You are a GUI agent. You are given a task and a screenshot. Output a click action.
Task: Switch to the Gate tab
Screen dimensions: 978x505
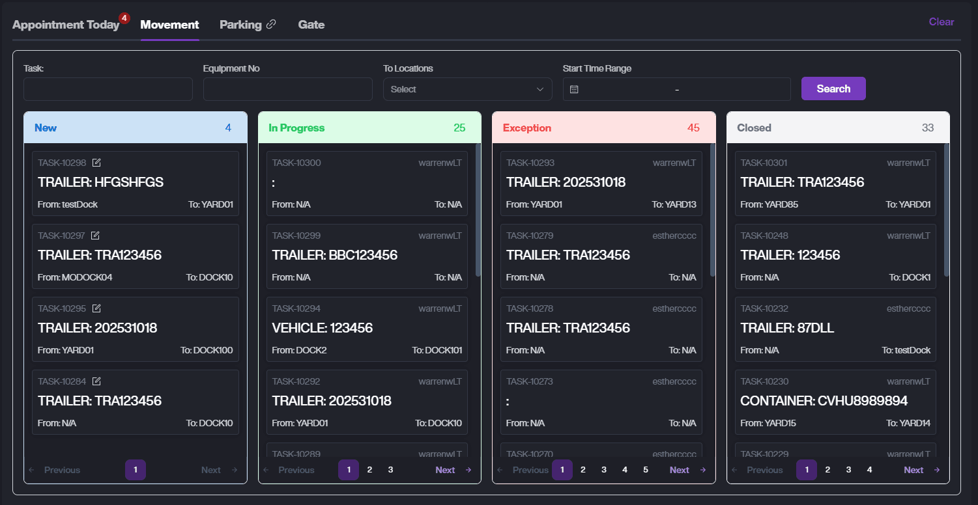tap(311, 25)
